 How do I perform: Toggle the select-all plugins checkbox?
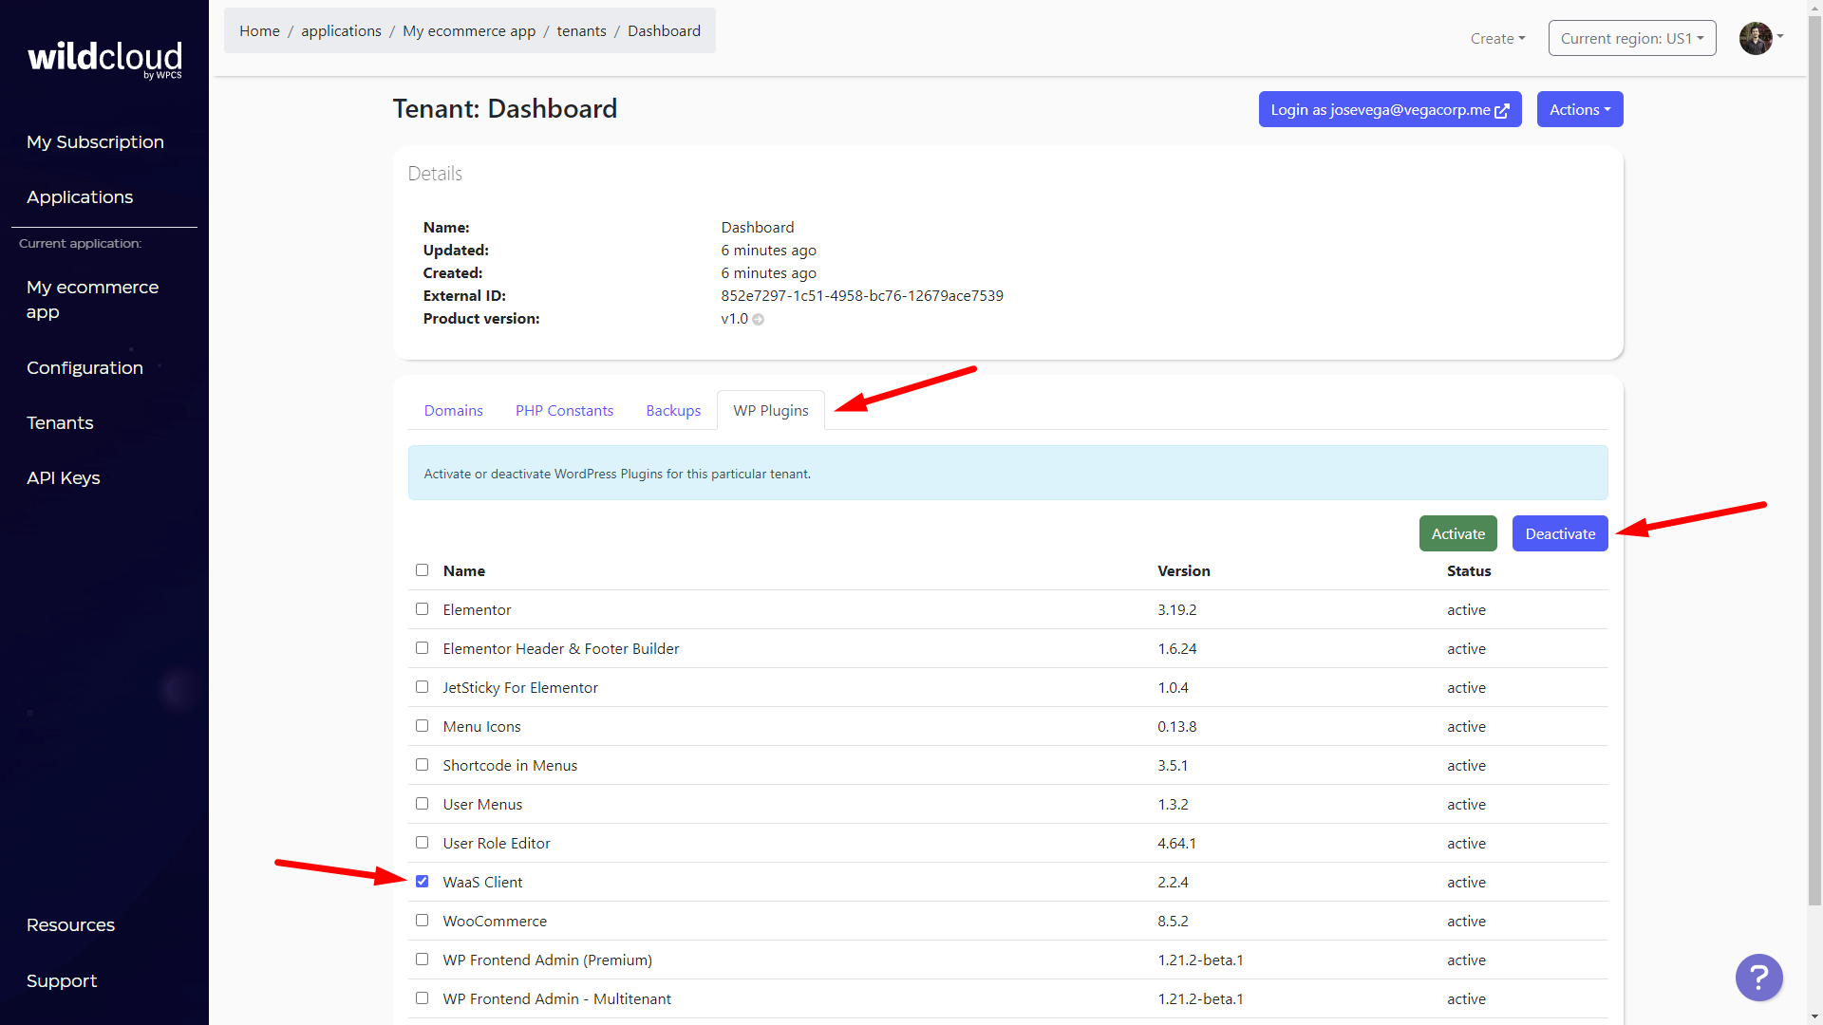coord(422,570)
